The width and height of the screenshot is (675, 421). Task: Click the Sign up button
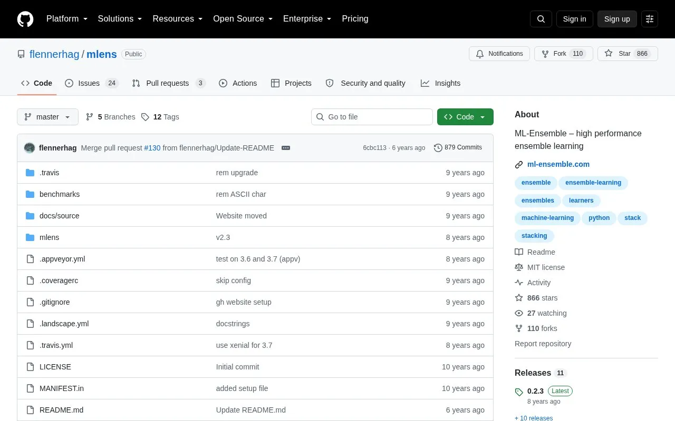pos(617,19)
